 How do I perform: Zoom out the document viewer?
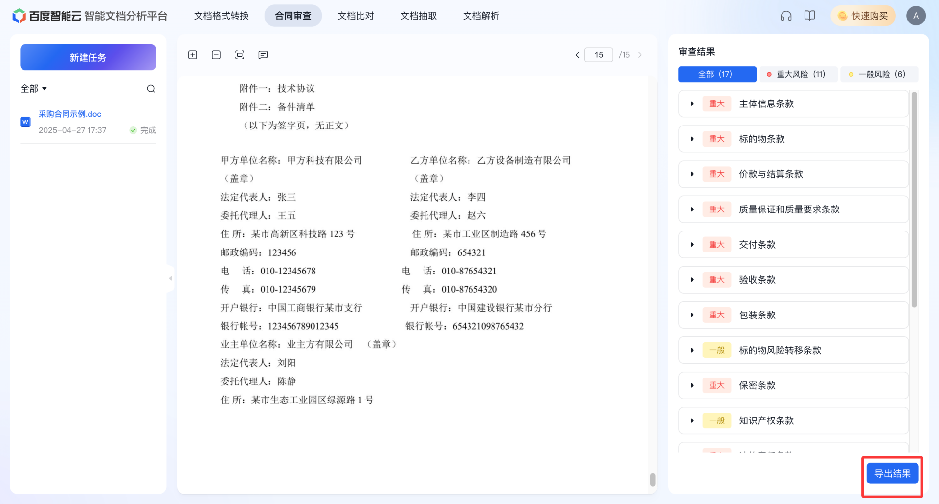tap(216, 55)
